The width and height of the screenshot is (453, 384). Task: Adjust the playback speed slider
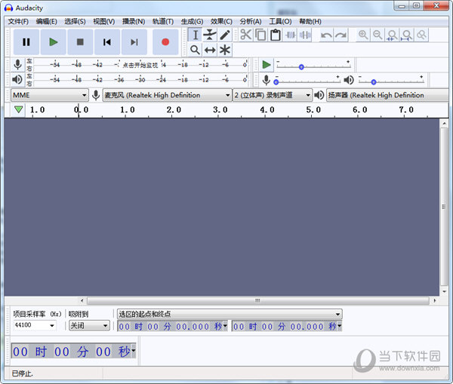[314, 65]
